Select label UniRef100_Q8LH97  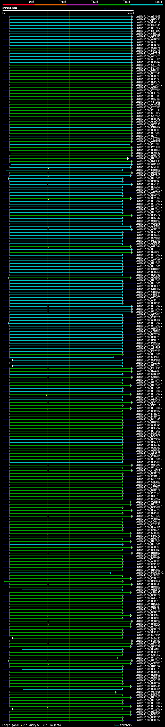pos(148,93)
